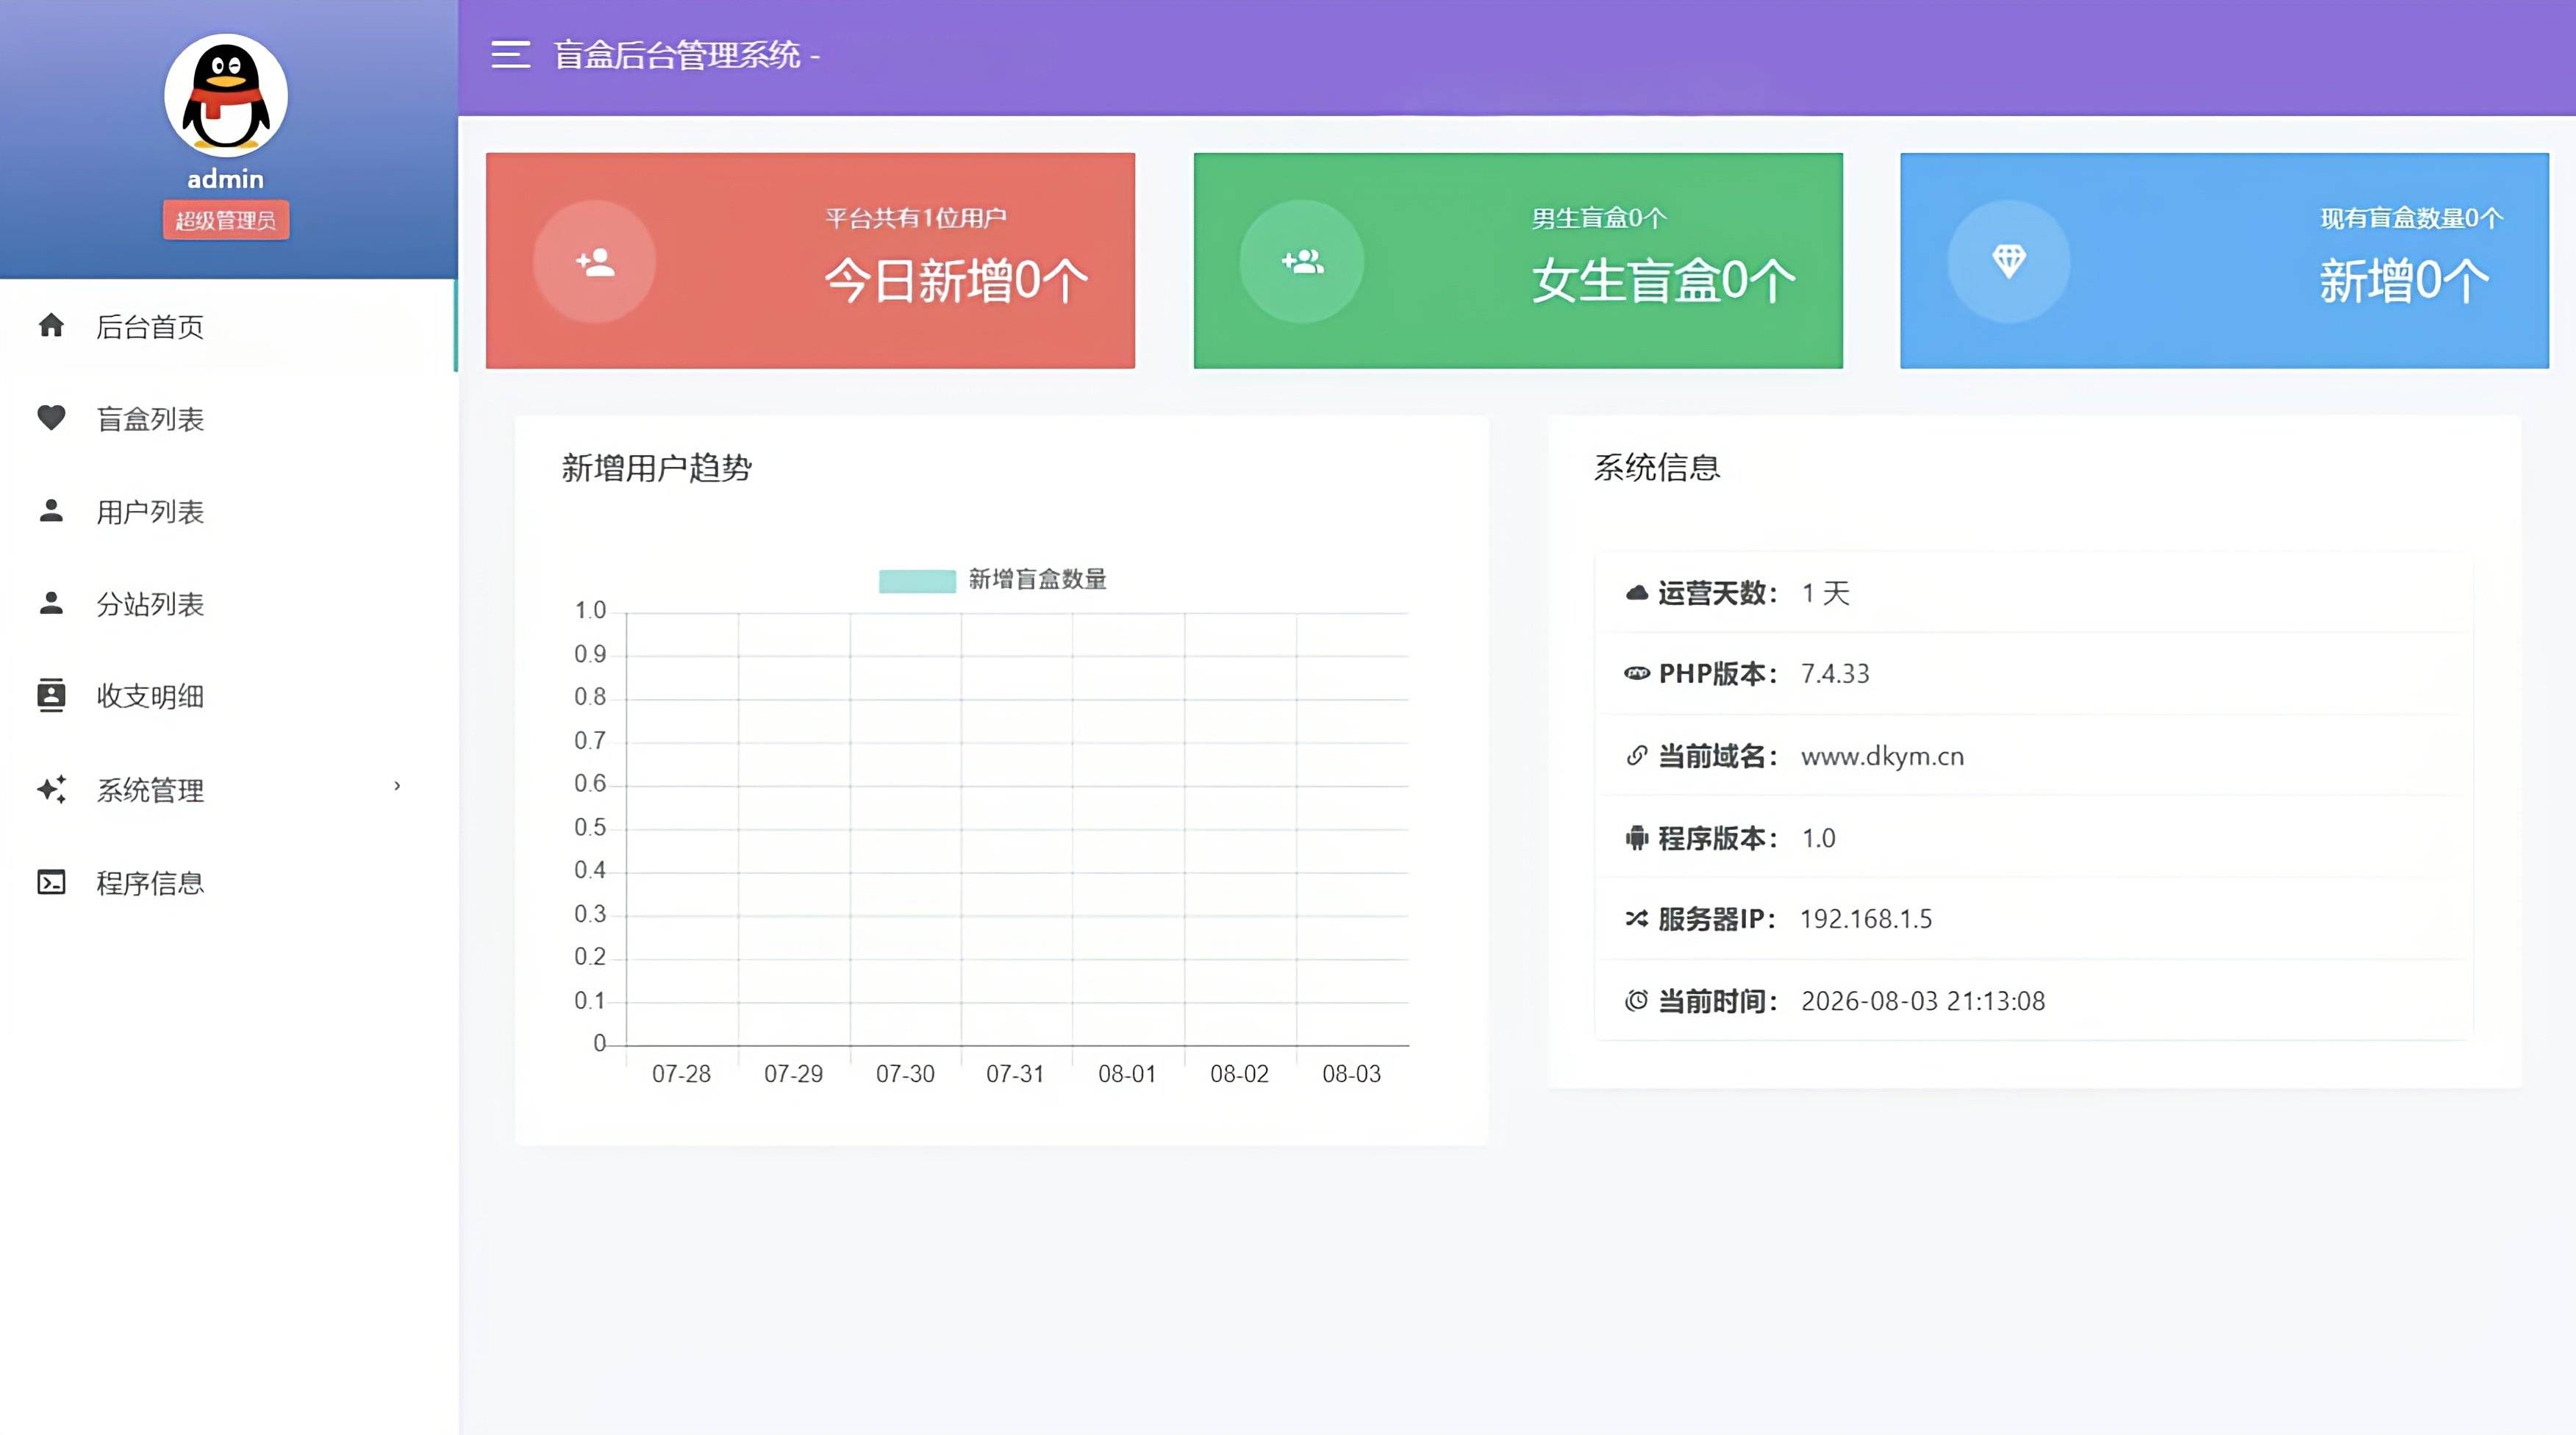Click 现有盲盒数量0个 on blue card
This screenshot has width=2576, height=1435.
[x=2411, y=218]
